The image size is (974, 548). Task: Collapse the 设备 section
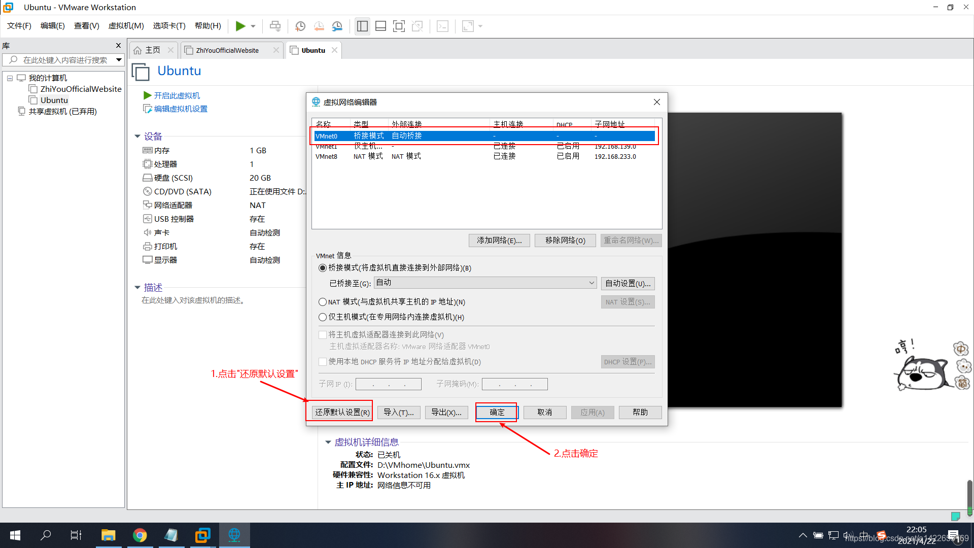point(137,136)
